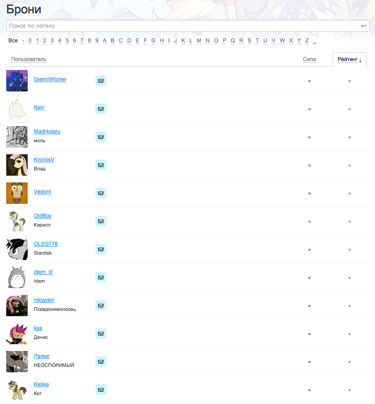
Task: Select Все in the alphabet filter
Action: coord(13,41)
